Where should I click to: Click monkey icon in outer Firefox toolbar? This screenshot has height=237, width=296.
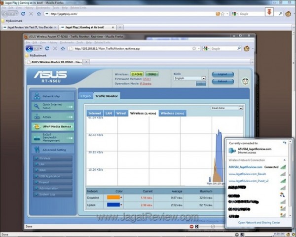288,14
